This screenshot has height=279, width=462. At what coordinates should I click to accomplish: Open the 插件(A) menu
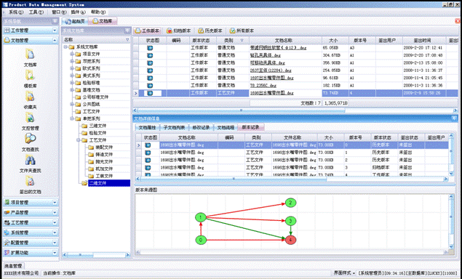(x=78, y=12)
